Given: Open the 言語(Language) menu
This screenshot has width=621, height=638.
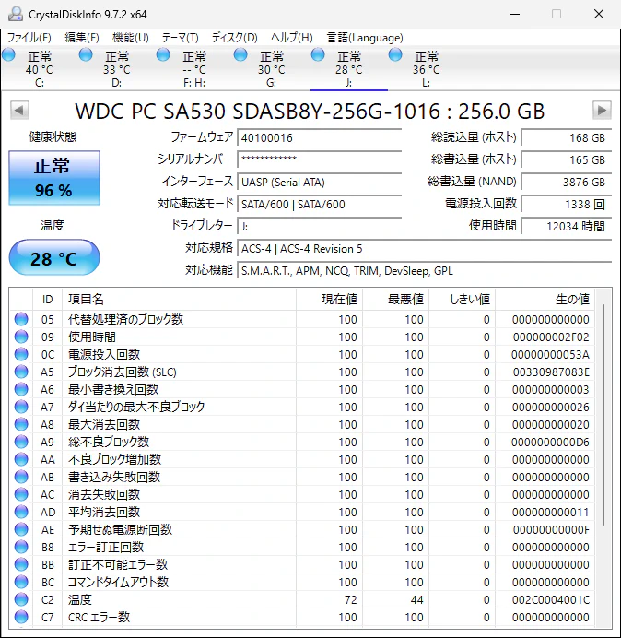Looking at the screenshot, I should click(x=365, y=38).
